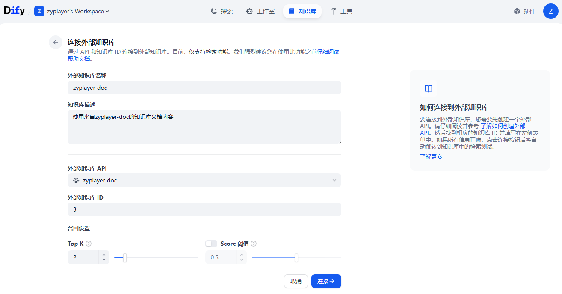Click the Top K slider handle

pyautogui.click(x=125, y=258)
